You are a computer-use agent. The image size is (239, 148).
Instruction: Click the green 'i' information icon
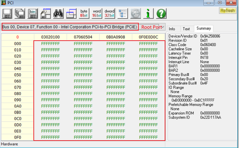tap(148, 14)
